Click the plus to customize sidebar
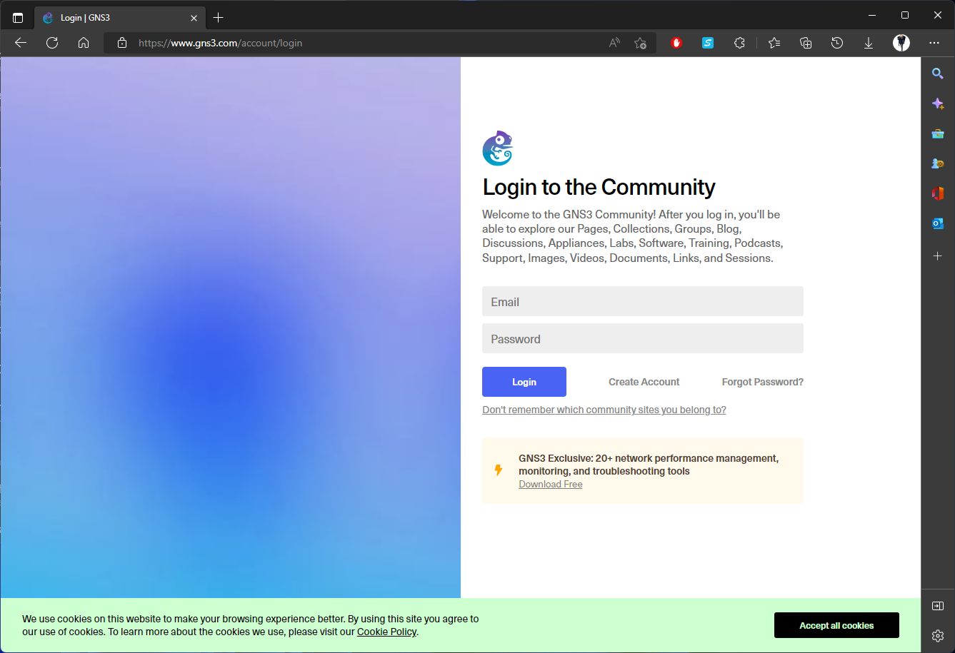 point(938,255)
